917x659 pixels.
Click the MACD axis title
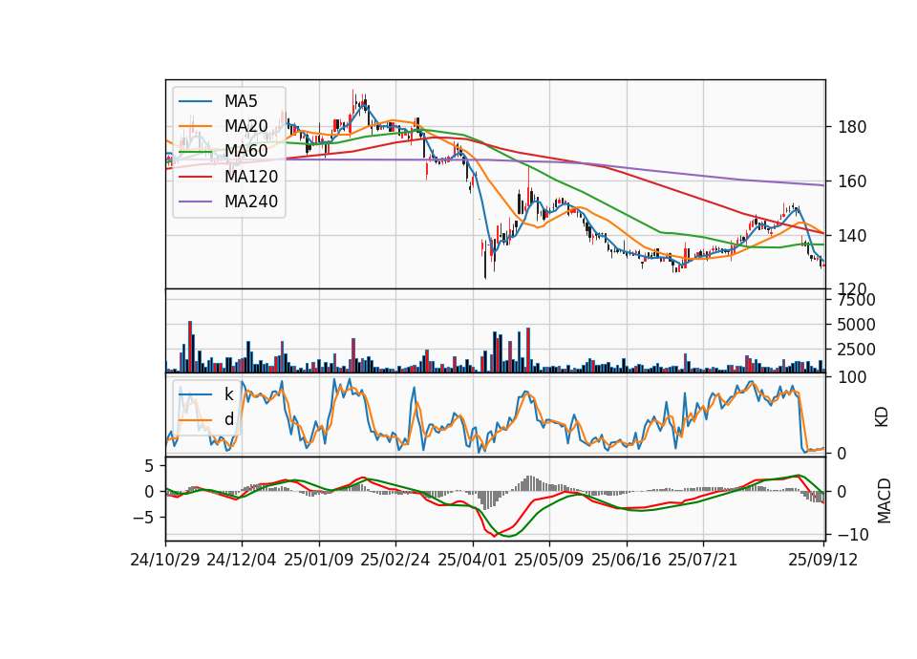point(885,501)
